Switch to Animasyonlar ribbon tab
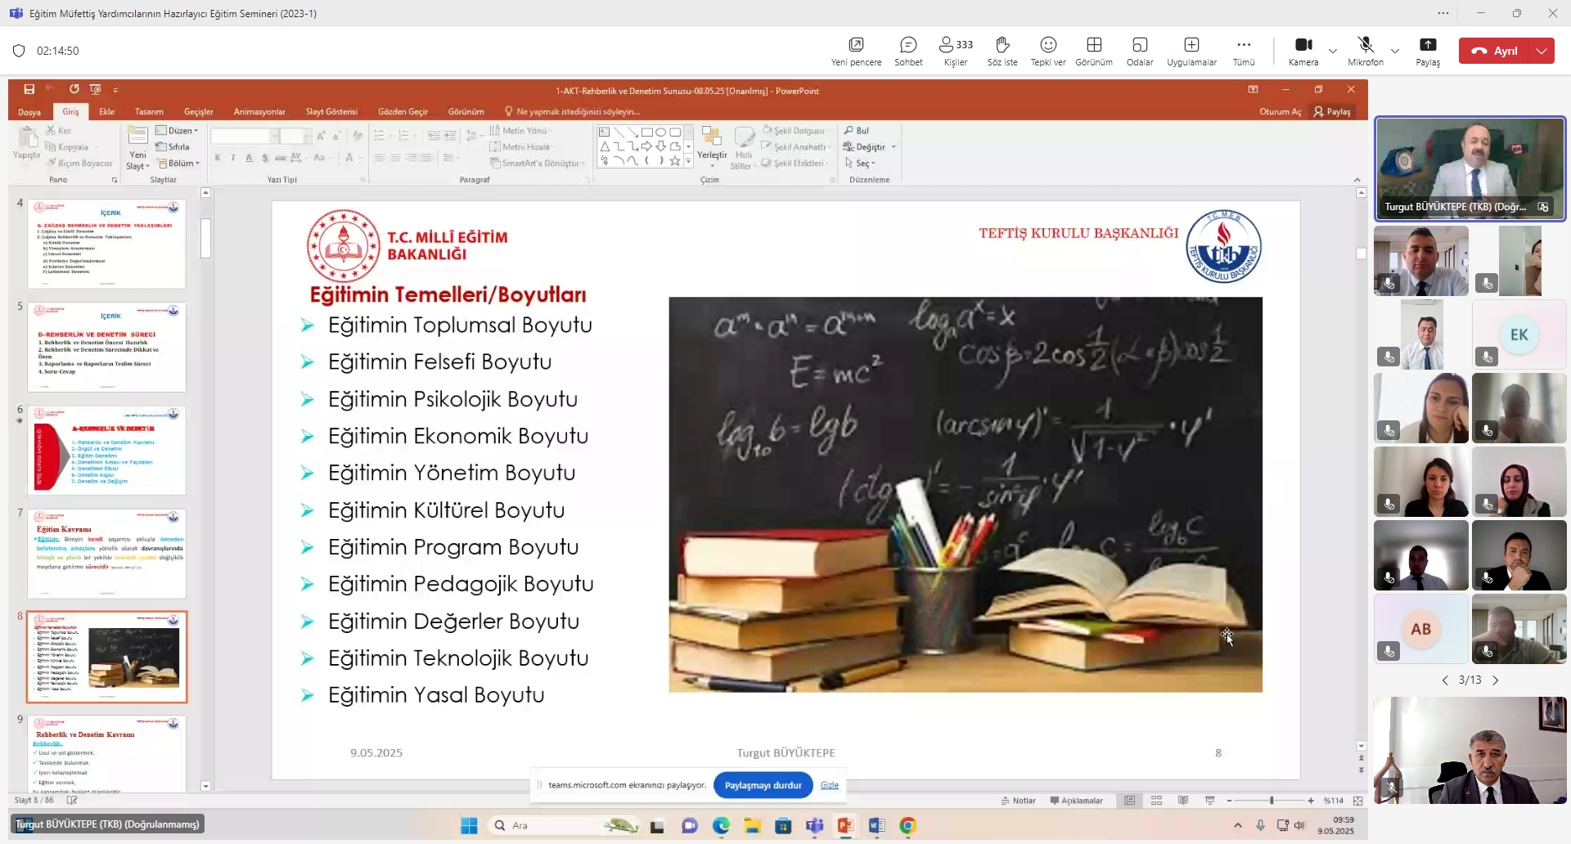The width and height of the screenshot is (1571, 844). 259,112
